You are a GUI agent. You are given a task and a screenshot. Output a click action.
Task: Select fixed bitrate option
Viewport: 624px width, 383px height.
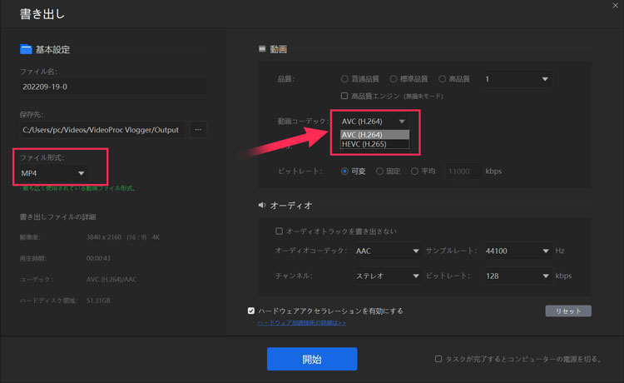coord(379,172)
